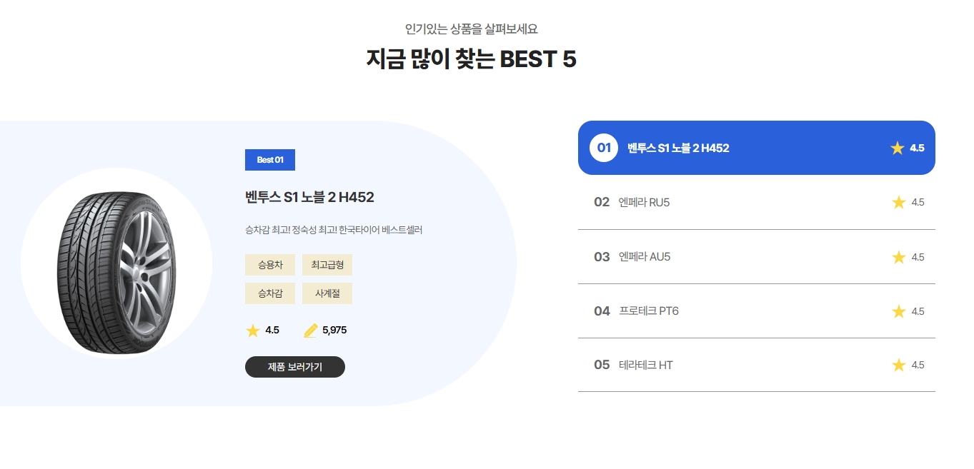Click the star icon beside 테라테크 HT rating
The height and width of the screenshot is (469, 974).
[899, 365]
